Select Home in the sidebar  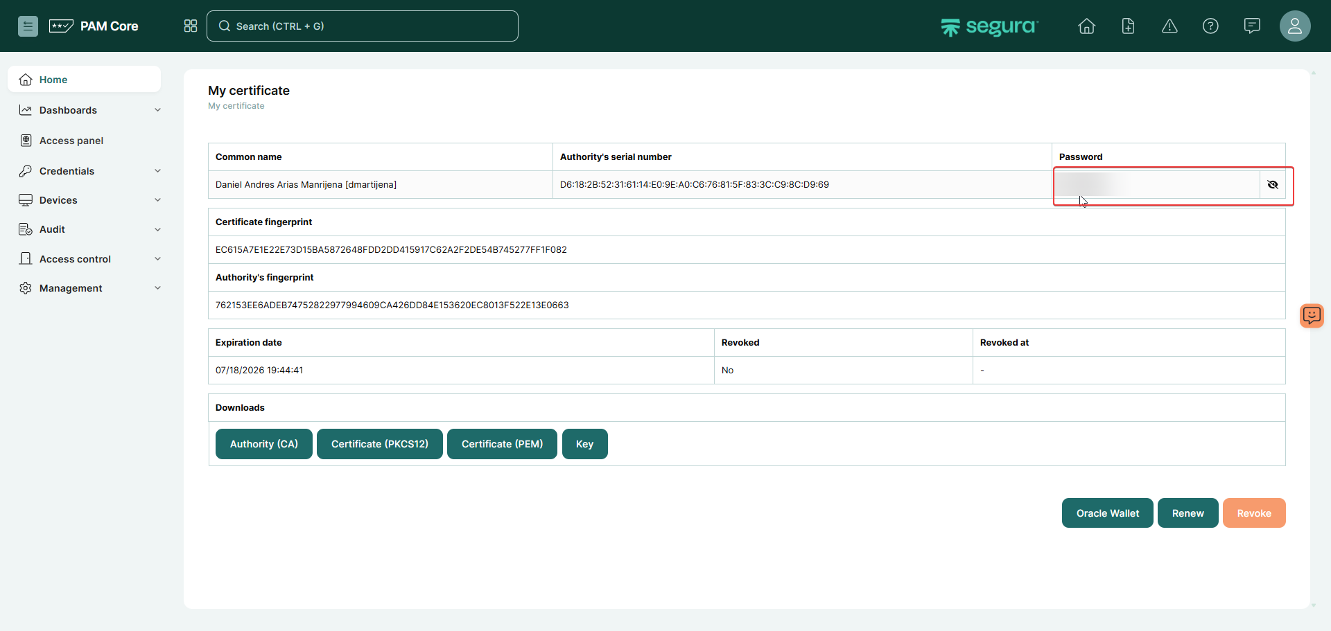(x=53, y=80)
